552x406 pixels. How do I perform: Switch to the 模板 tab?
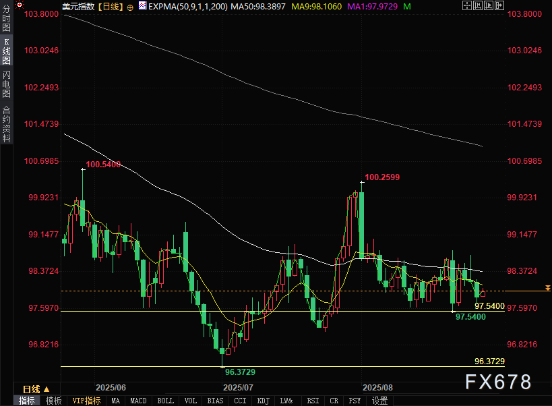[53, 401]
